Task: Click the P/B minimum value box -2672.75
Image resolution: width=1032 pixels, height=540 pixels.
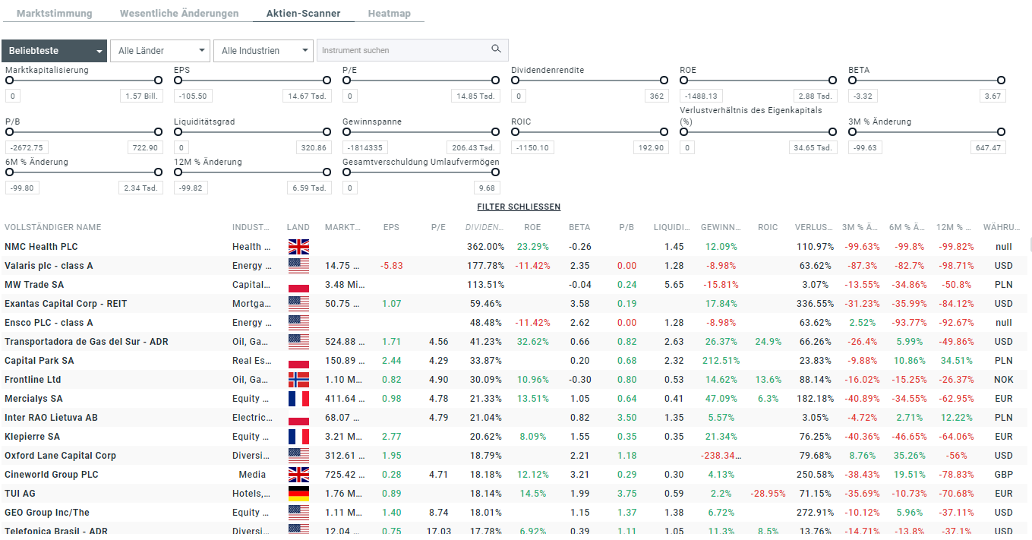Action: (27, 148)
